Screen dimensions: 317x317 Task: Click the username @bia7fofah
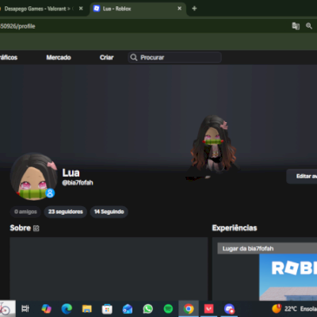(78, 183)
